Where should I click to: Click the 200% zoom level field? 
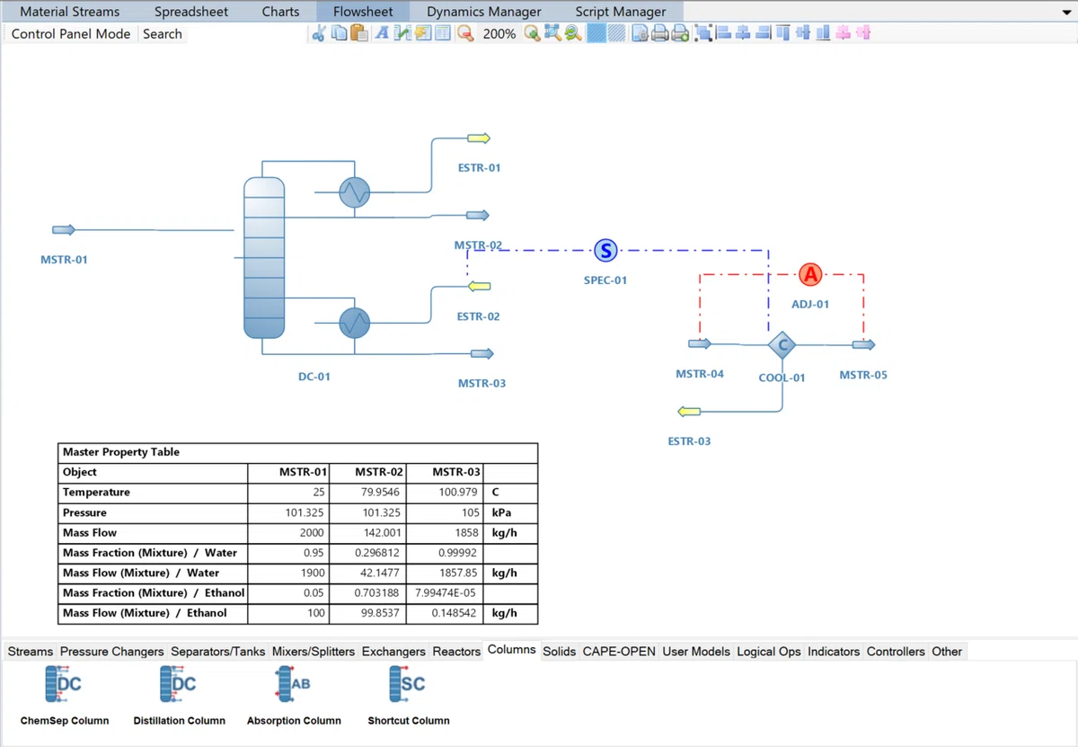pos(499,34)
